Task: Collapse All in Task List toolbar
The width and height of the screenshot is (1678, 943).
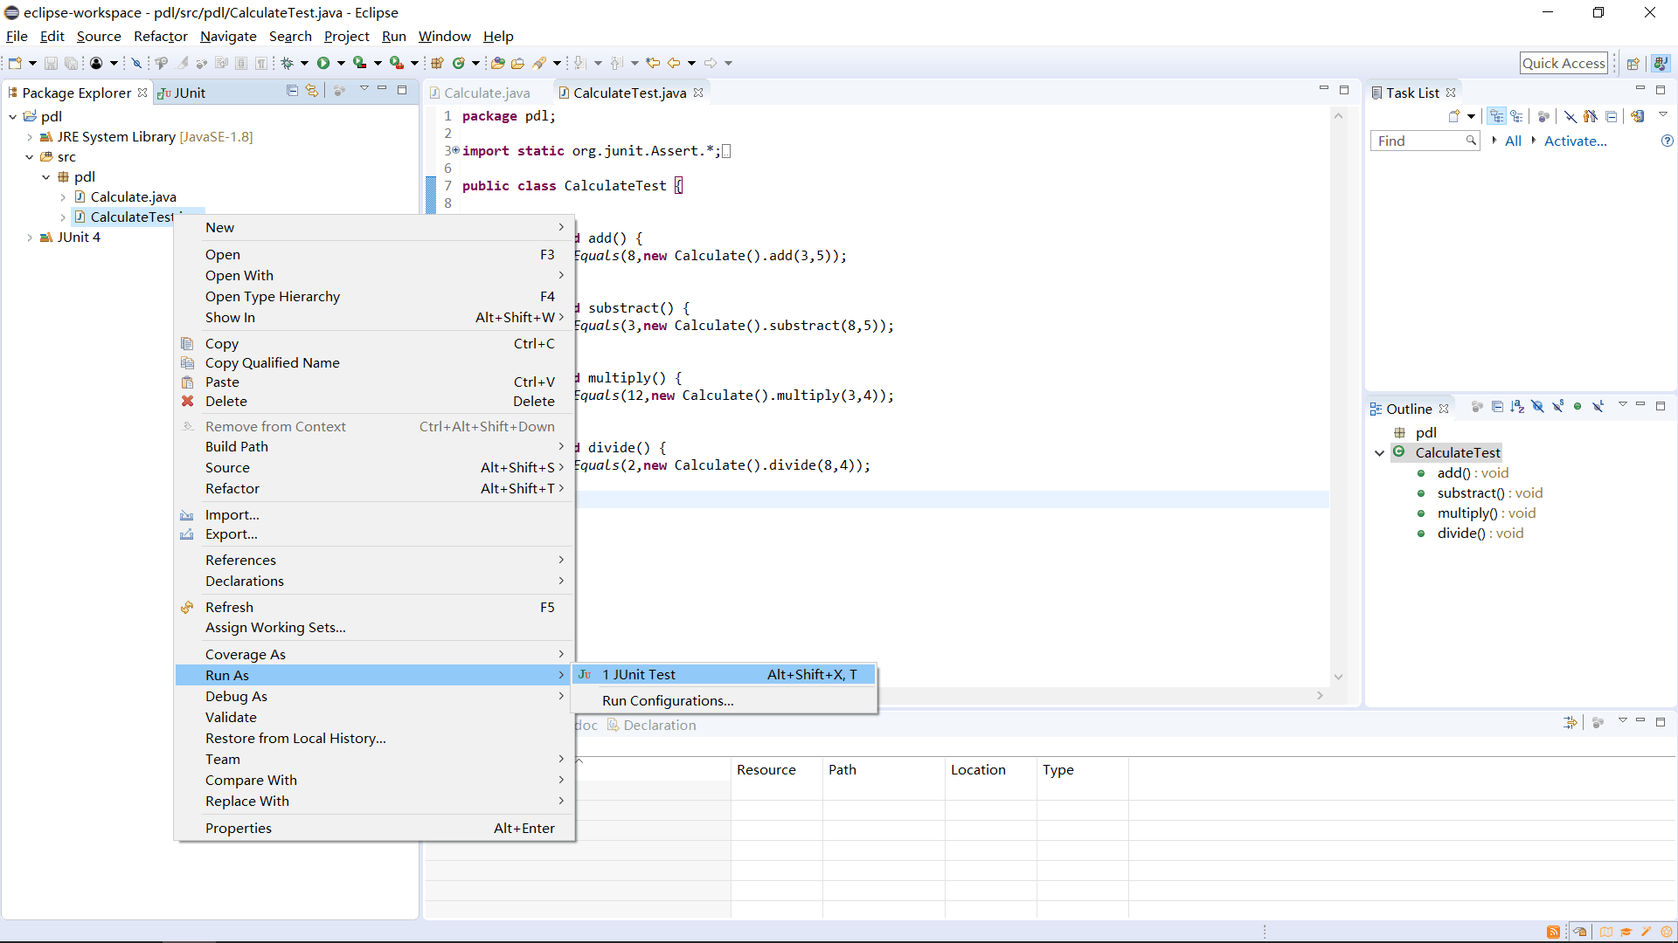Action: (x=1612, y=116)
